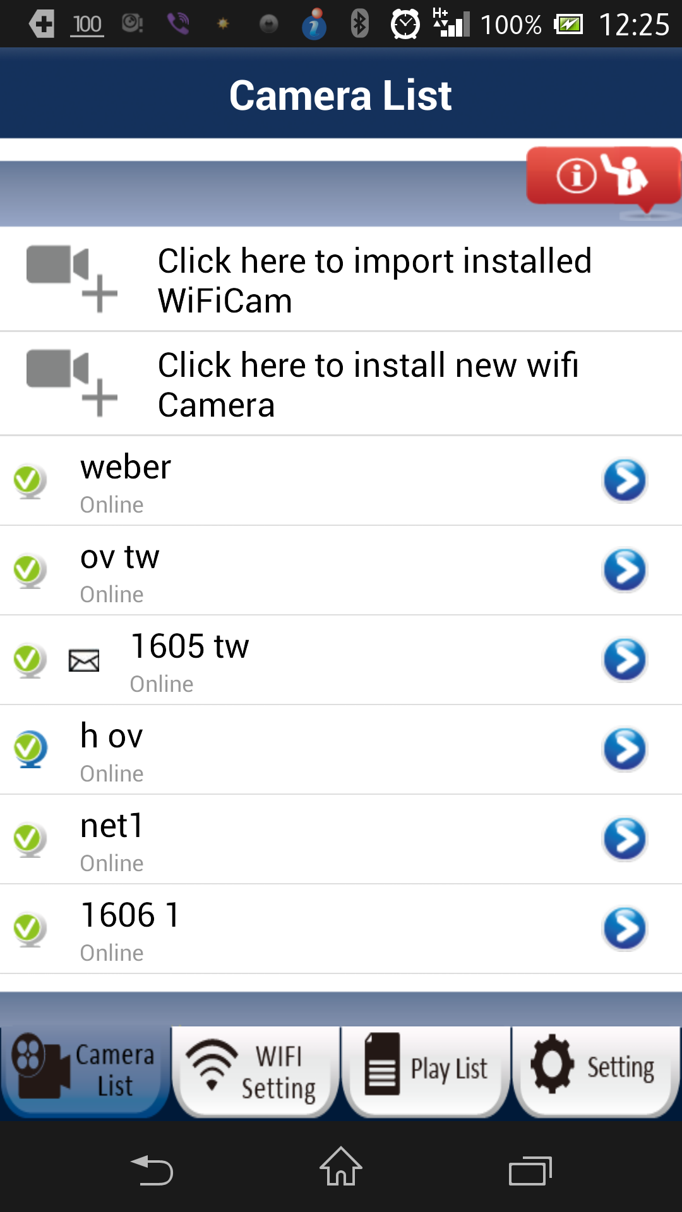Tap the camera-plus icon beside import WiFiCam

pos(72,279)
